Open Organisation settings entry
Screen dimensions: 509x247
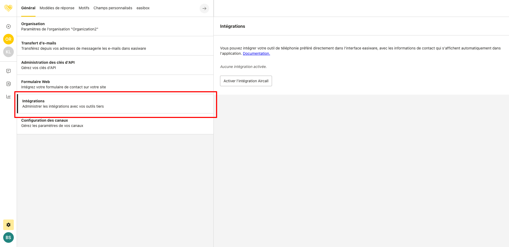click(x=115, y=26)
